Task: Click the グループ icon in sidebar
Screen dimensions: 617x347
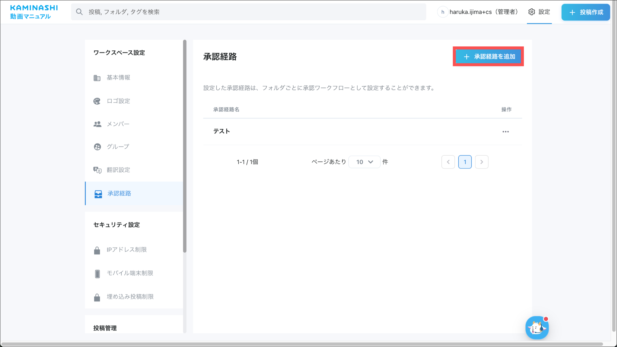Action: pos(97,147)
